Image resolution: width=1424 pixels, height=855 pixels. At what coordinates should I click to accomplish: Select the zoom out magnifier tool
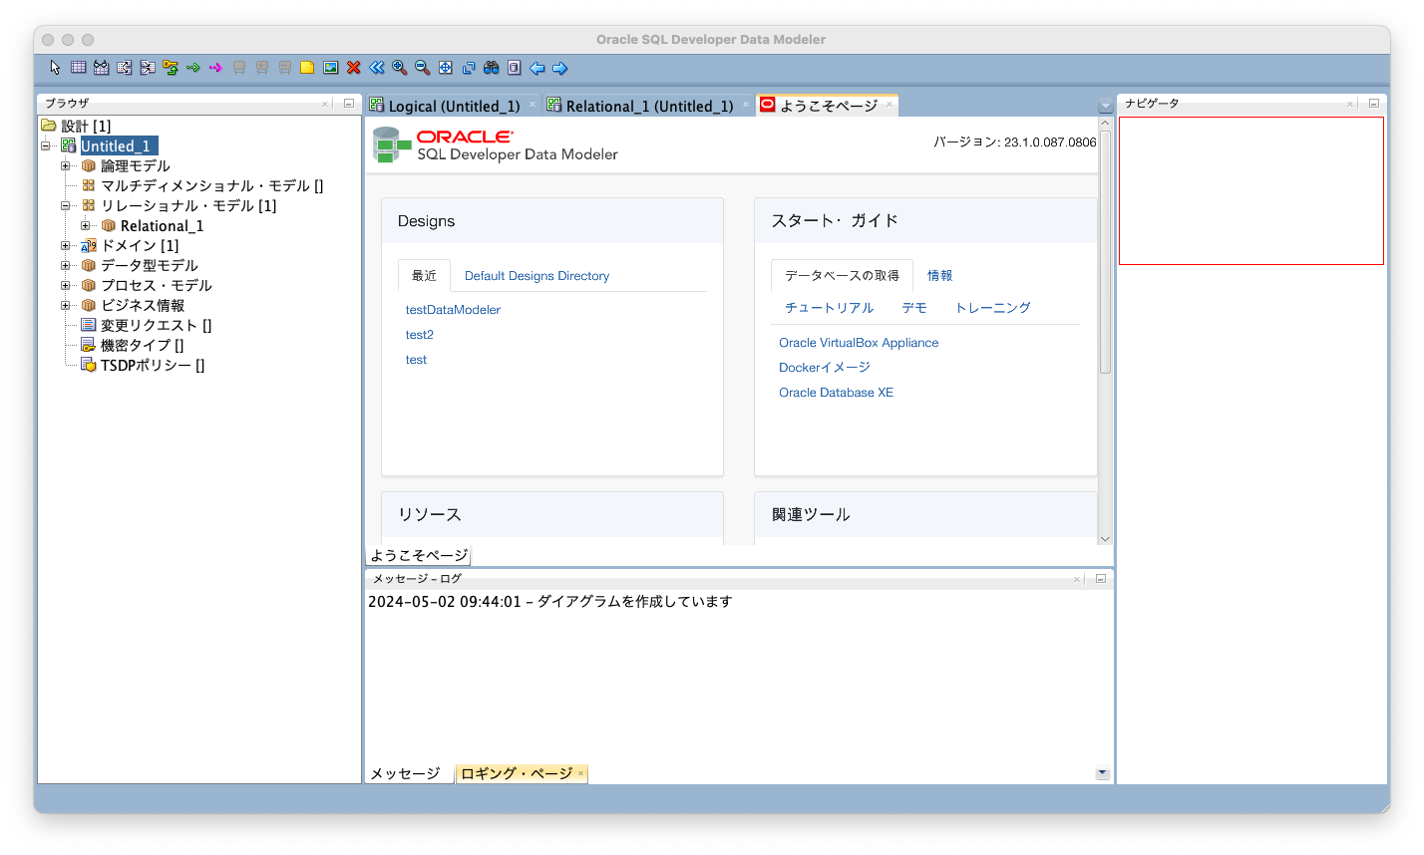(421, 67)
